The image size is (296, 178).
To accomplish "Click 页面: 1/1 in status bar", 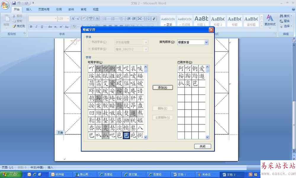I will coord(8,167).
